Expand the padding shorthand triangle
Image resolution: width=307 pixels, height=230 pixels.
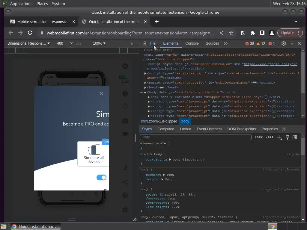click(x=164, y=175)
